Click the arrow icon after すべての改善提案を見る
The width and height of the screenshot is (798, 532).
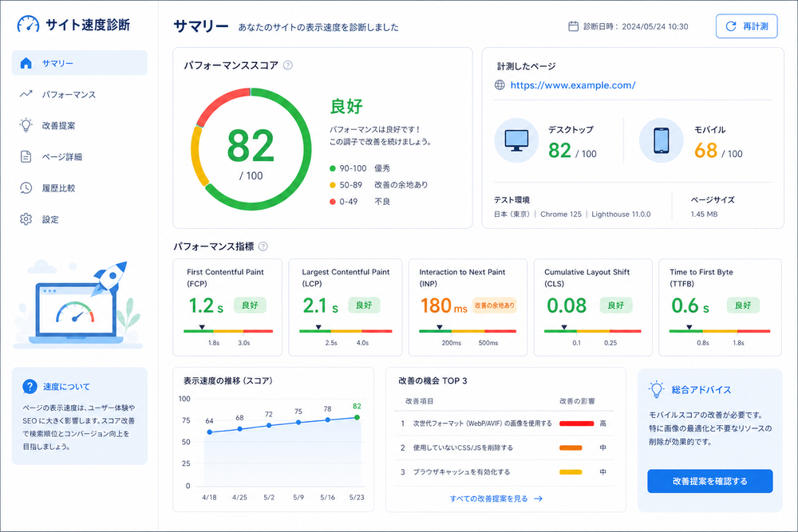tap(539, 499)
